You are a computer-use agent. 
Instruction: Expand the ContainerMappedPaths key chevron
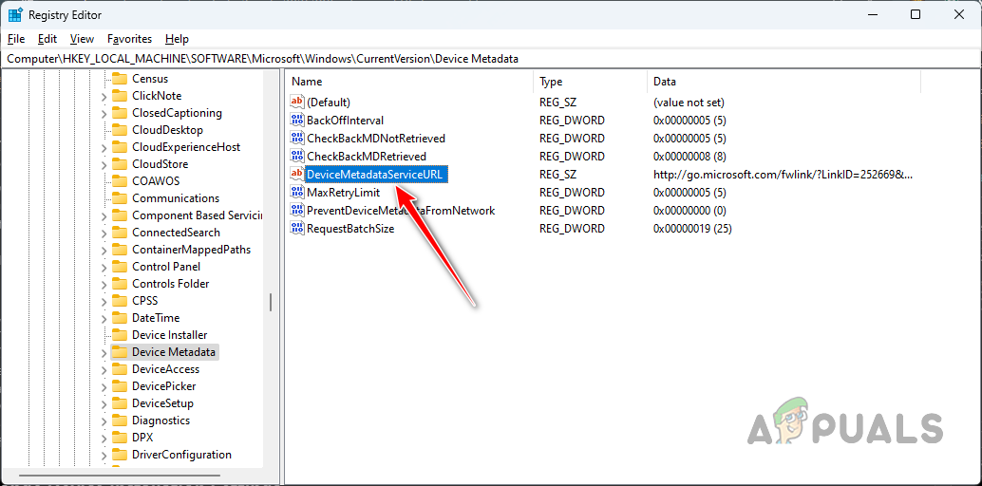click(104, 250)
